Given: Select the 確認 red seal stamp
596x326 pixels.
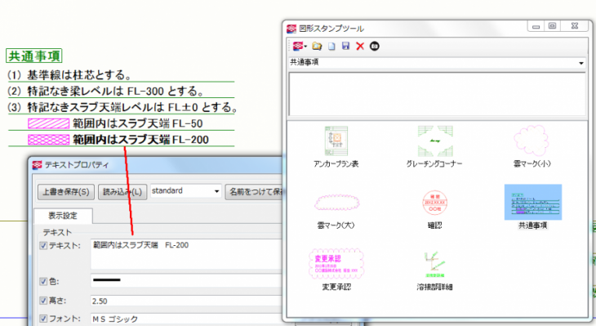Looking at the screenshot, I should coord(435,210).
